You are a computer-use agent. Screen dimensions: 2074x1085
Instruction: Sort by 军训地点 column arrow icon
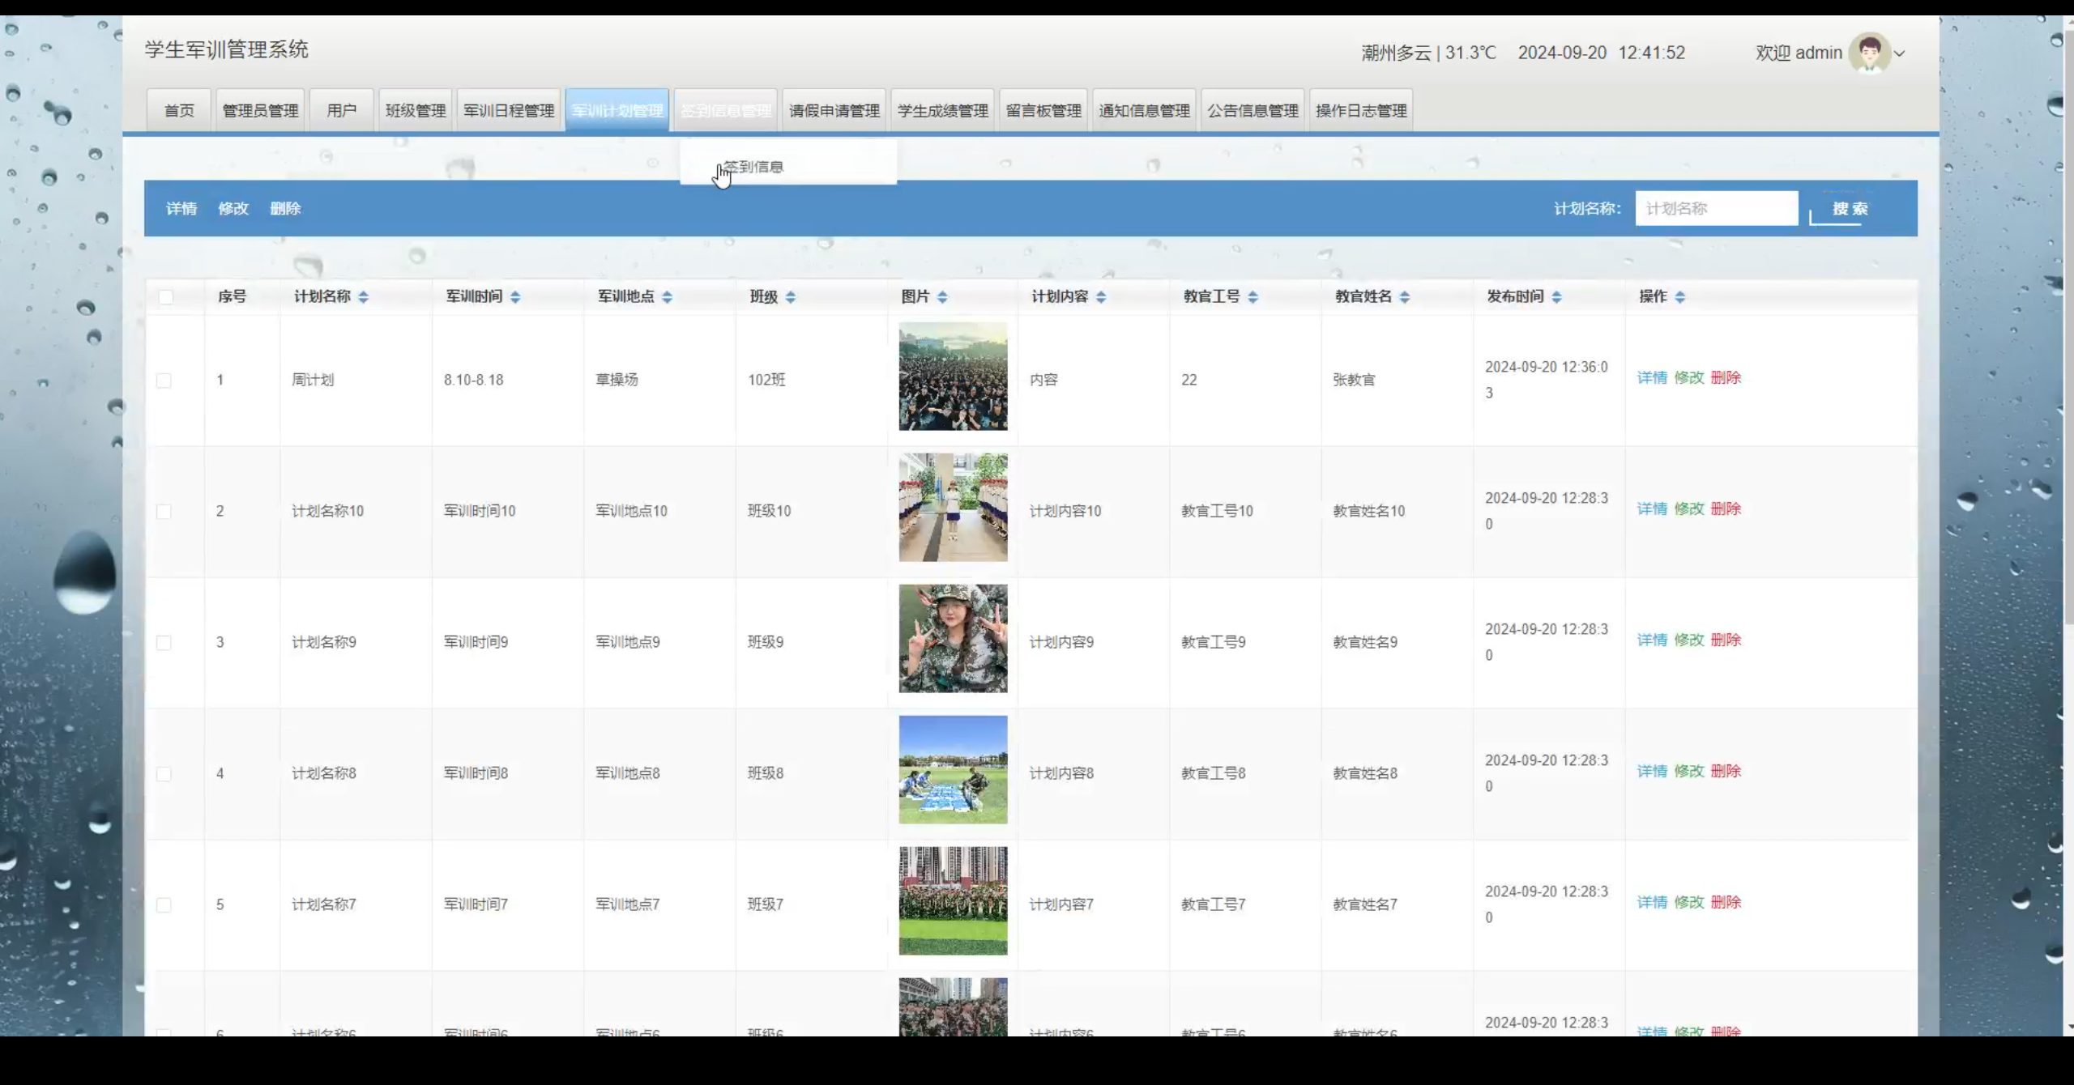point(667,297)
